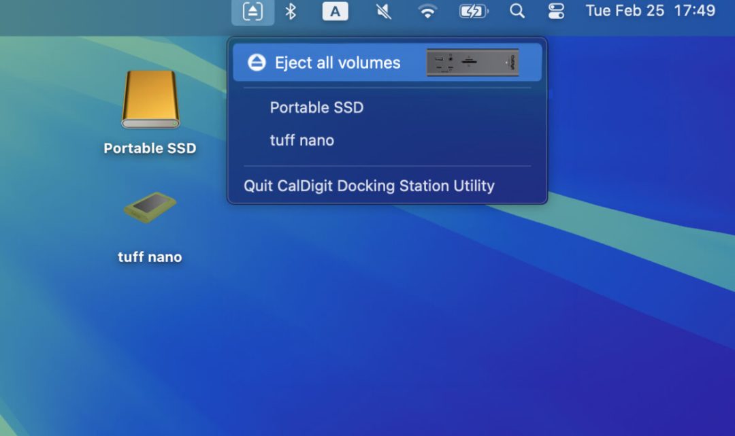735x436 pixels.
Task: Open the Wi-Fi status menu
Action: (427, 12)
